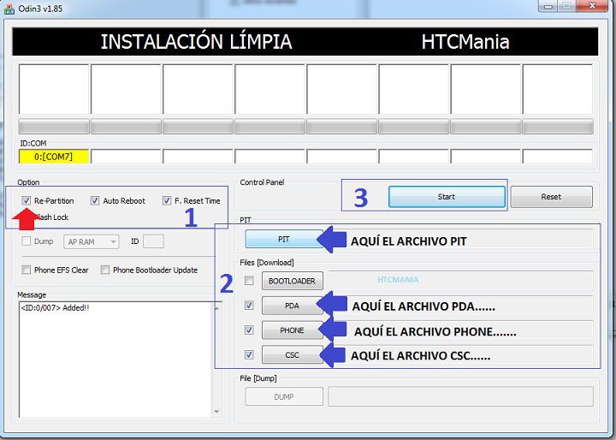Click the first progress bar under port boxes
This screenshot has width=616, height=440.
tap(54, 127)
